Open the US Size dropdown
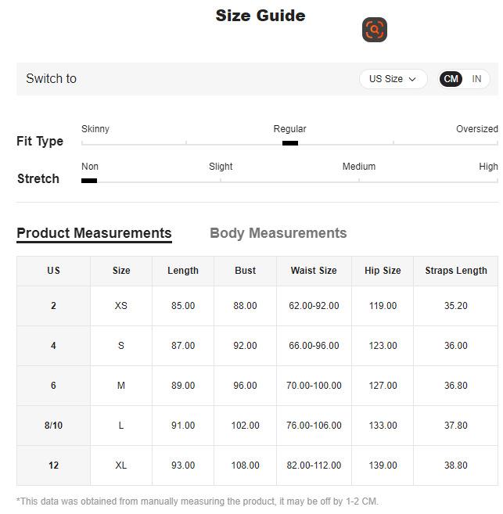The height and width of the screenshot is (514, 503). pos(392,79)
